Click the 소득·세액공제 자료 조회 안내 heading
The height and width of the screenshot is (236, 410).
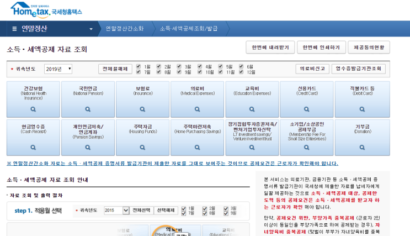tap(47, 180)
